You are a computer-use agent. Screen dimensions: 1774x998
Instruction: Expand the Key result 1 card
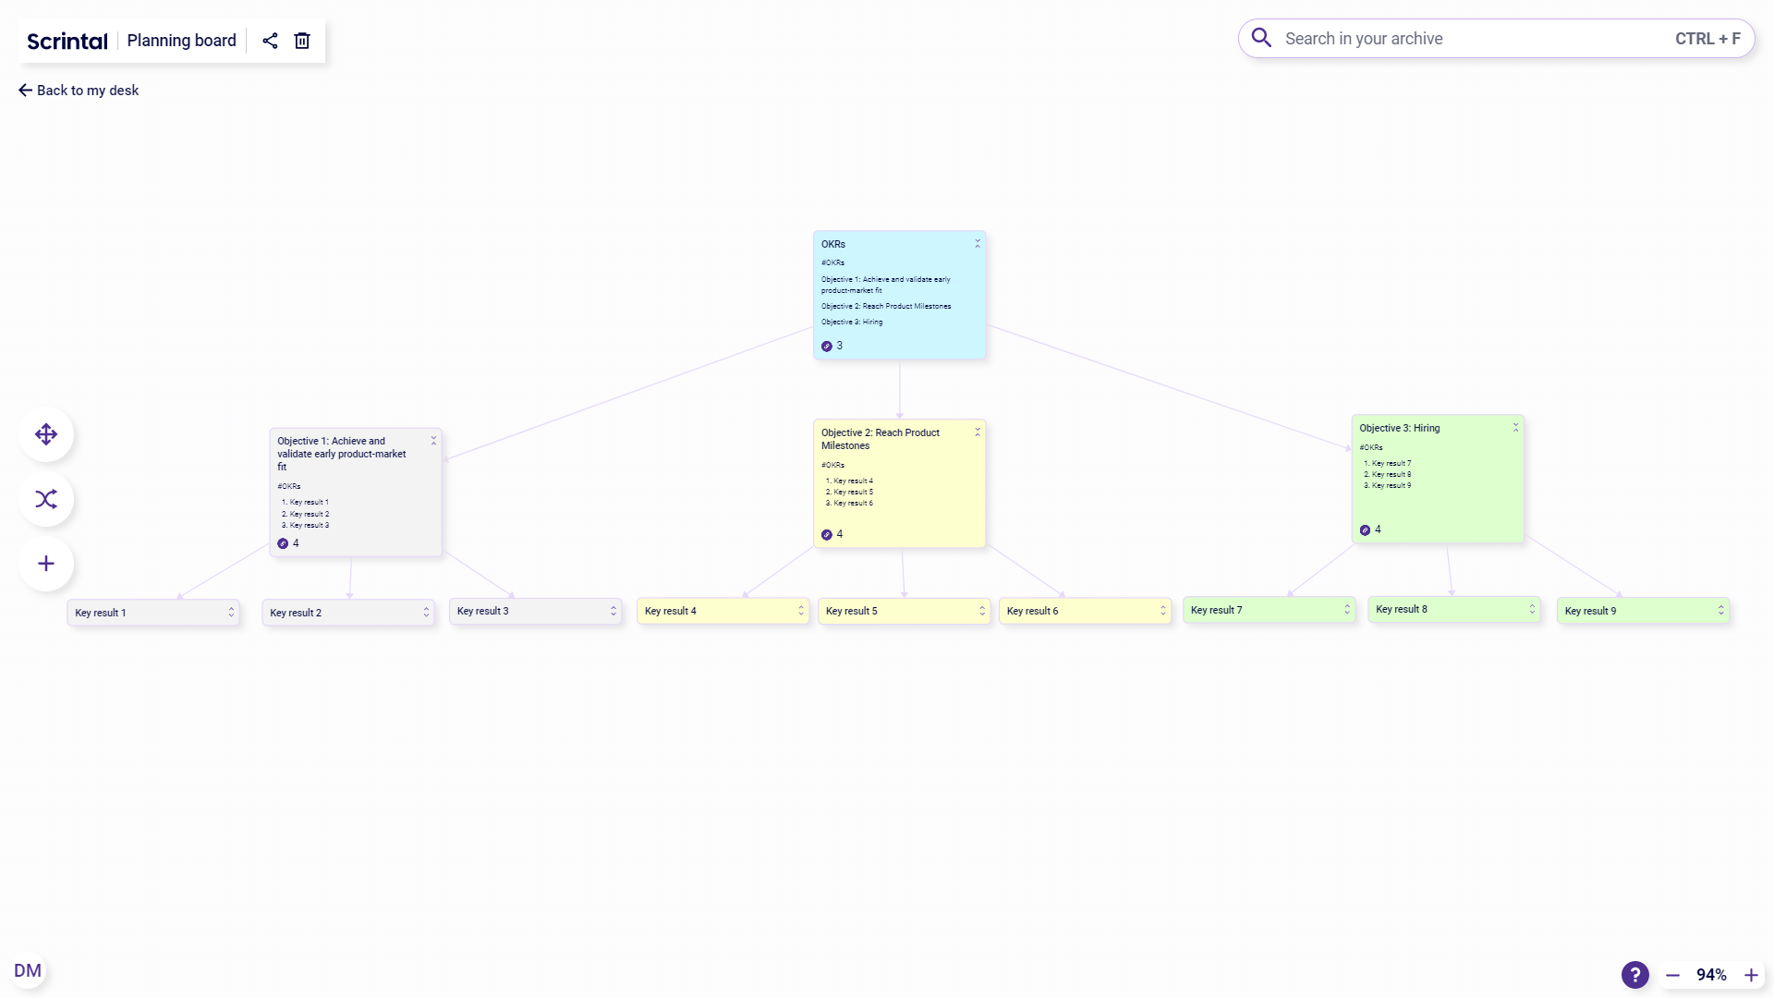232,612
